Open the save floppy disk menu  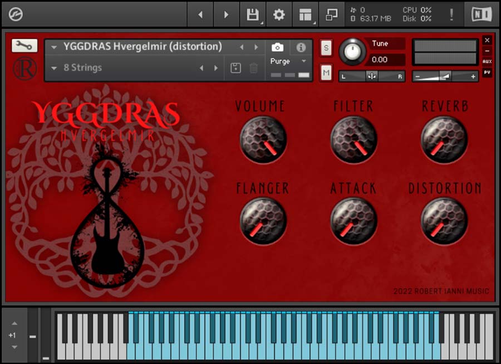coord(253,14)
